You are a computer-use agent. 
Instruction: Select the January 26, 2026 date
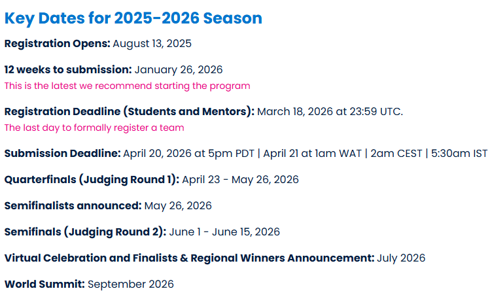pyautogui.click(x=179, y=69)
